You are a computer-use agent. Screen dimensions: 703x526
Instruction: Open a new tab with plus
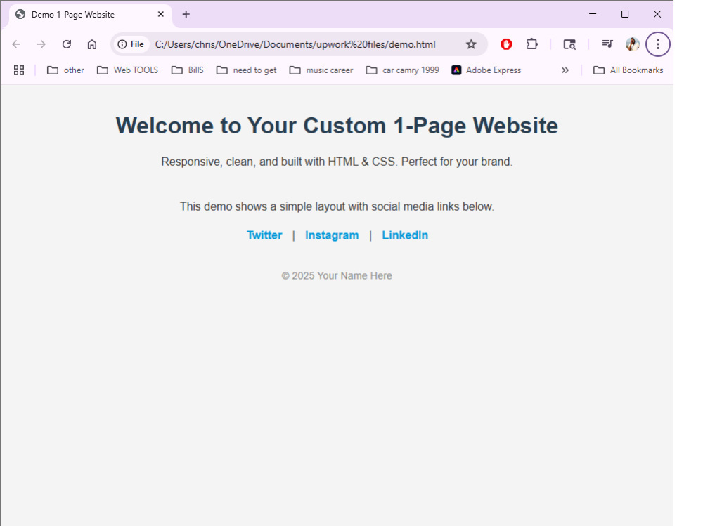click(186, 14)
